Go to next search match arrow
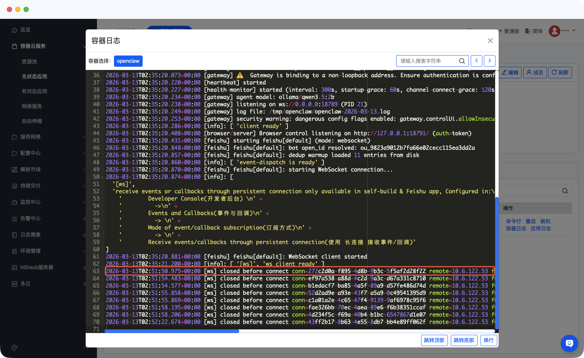584x358 pixels. tap(490, 61)
